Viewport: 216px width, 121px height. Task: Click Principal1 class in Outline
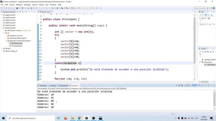pyautogui.click(x=208, y=62)
